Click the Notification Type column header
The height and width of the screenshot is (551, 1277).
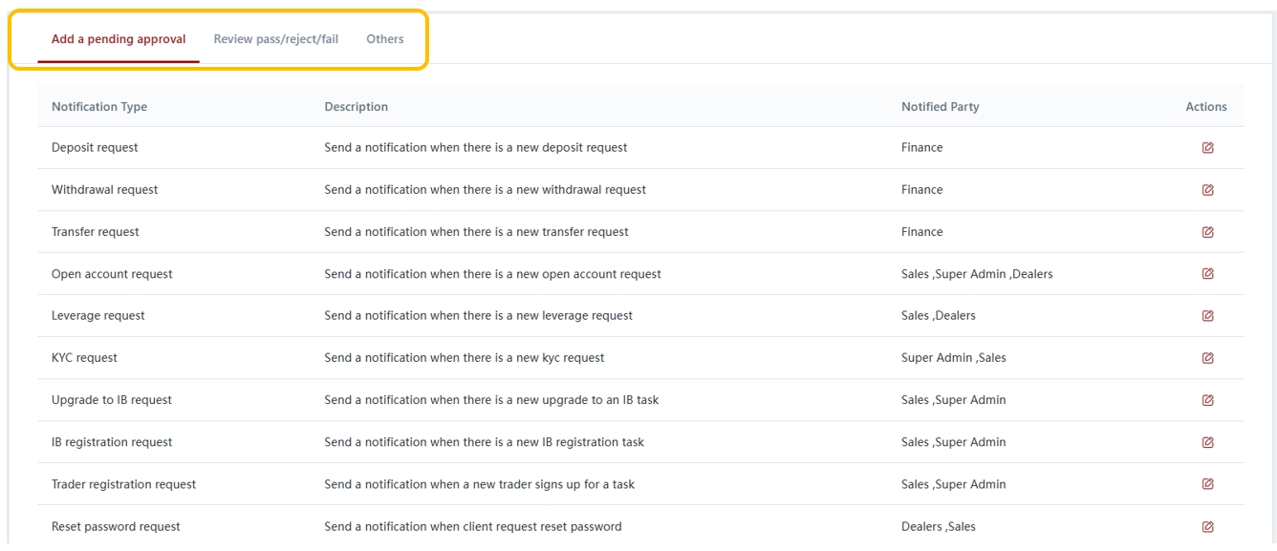pos(99,107)
